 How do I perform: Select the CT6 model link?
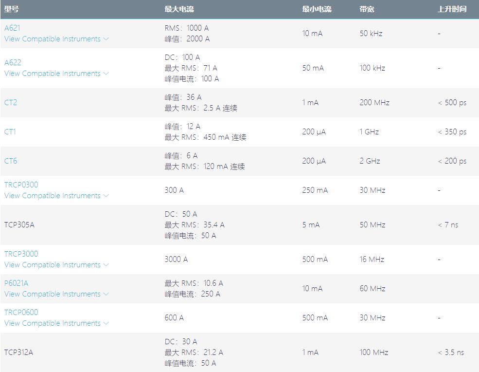(x=11, y=161)
